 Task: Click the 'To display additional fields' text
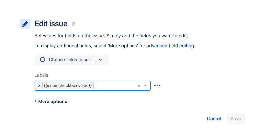[90, 46]
